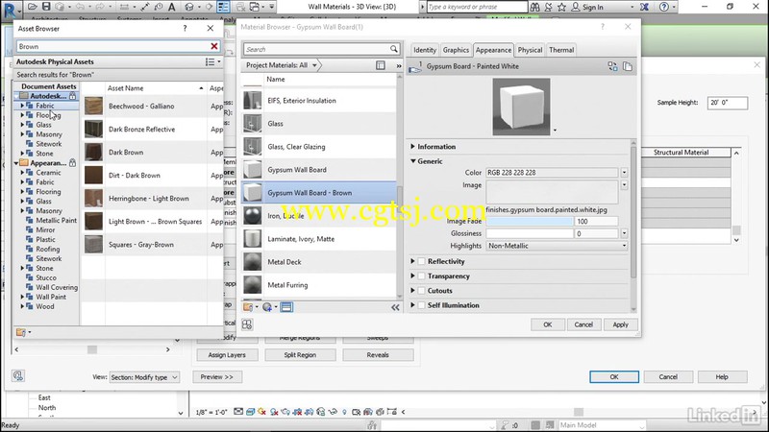Expand Wood category in Asset Browser tree
Image resolution: width=769 pixels, height=432 pixels.
point(22,306)
